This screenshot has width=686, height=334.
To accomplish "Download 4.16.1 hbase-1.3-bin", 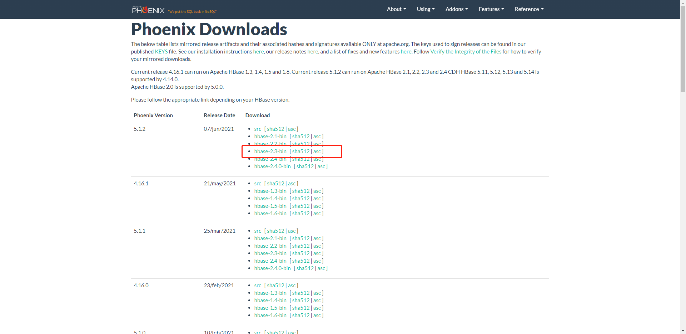I will [270, 191].
